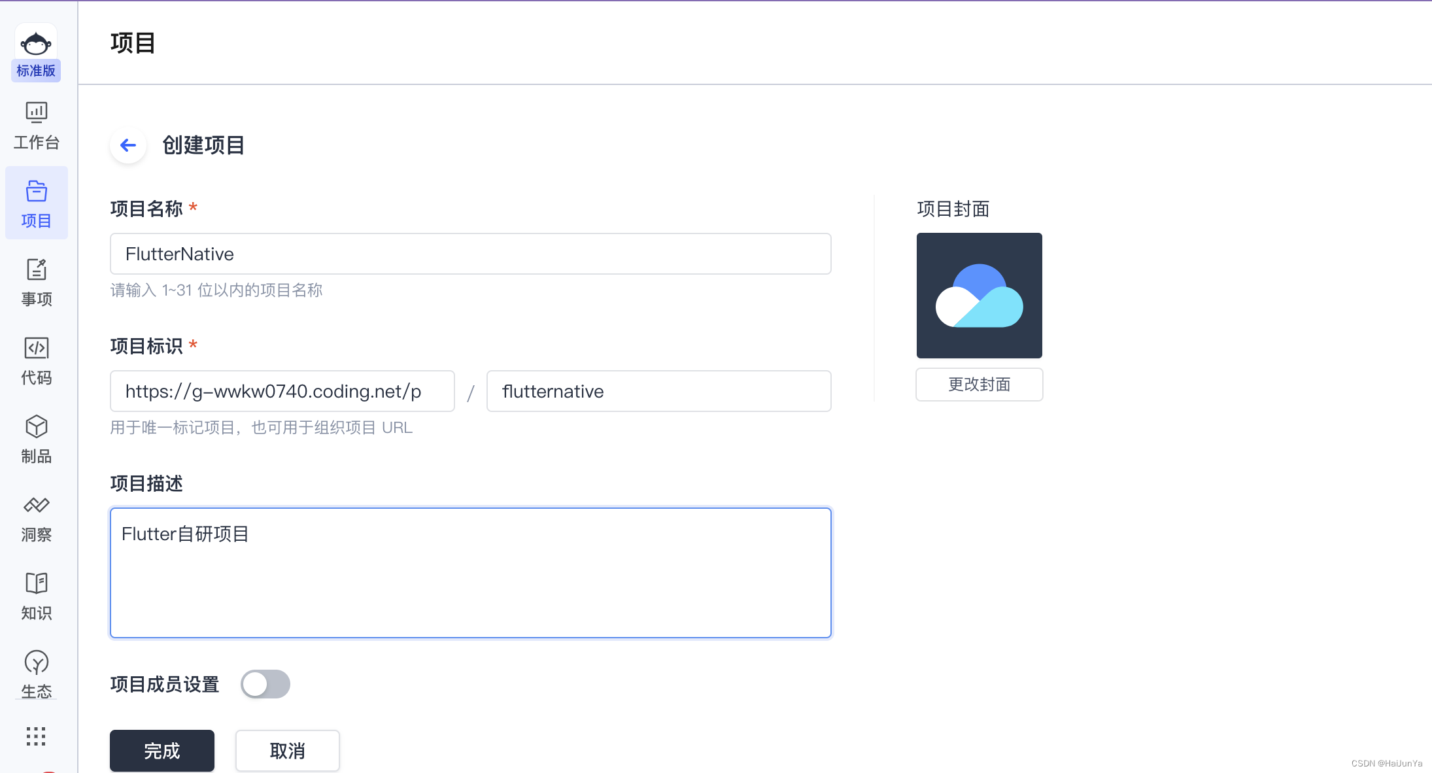Click the 项目描述 label
Viewport: 1432px width, 773px height.
click(x=146, y=484)
